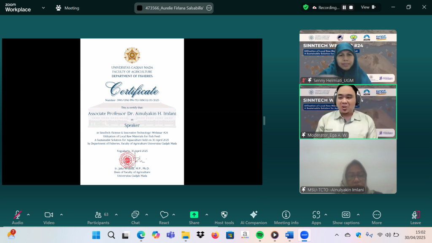Expand the captions options arrow

358,215
